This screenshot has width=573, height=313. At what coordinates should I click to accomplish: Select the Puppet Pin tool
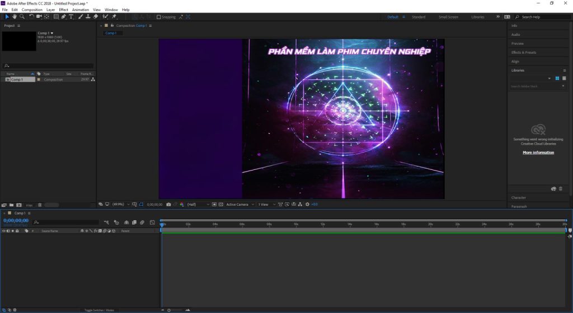(x=114, y=17)
